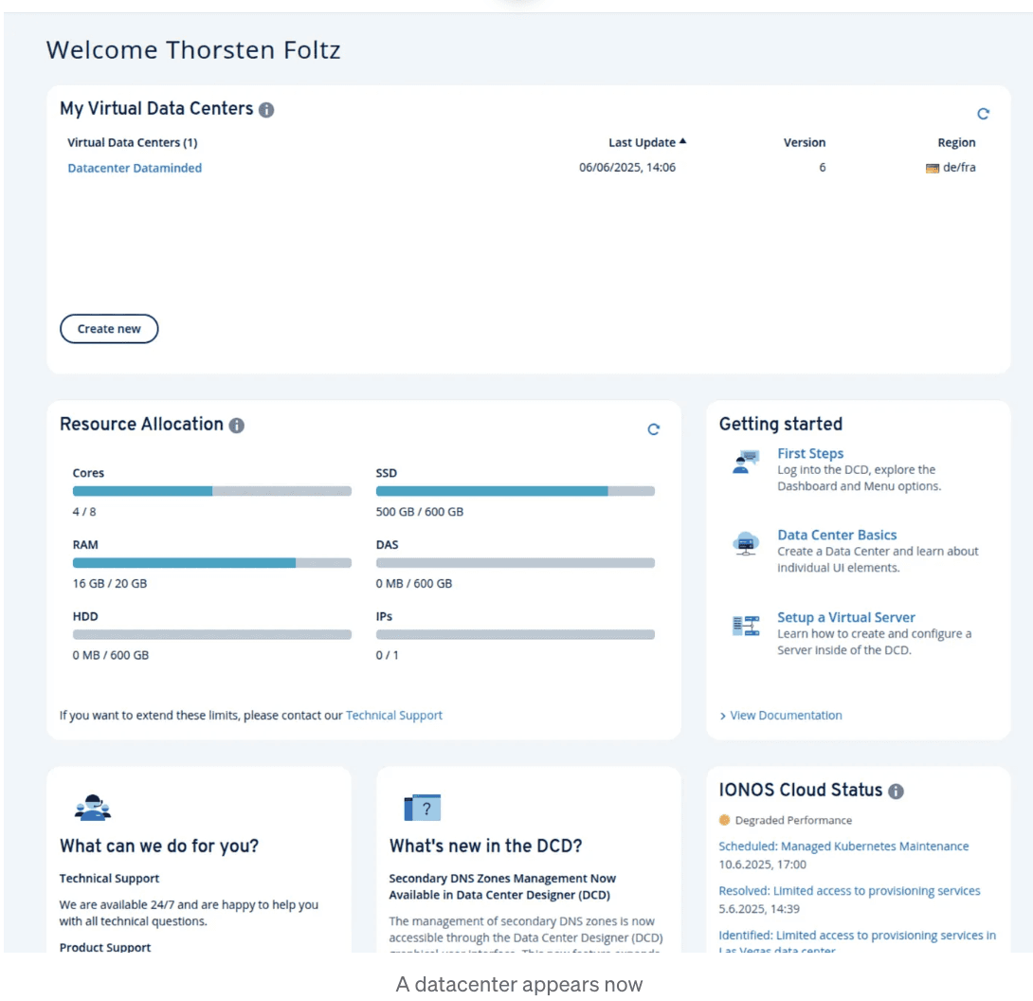Click the SSD usage bar
The image size is (1033, 1001).
tap(516, 491)
